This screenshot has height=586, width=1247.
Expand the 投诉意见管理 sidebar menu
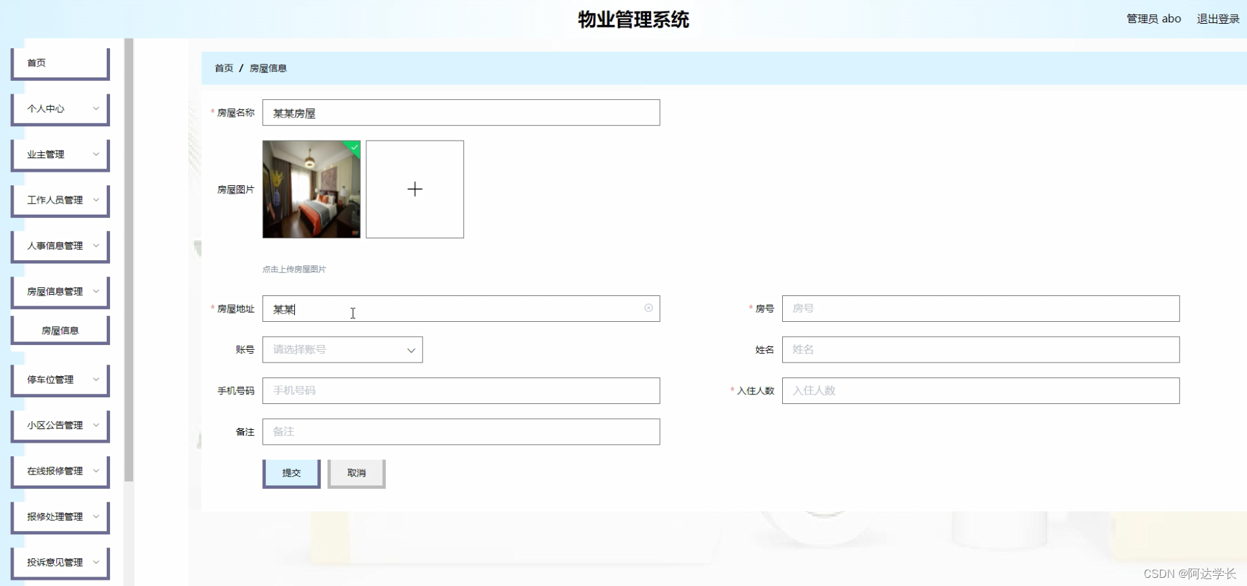click(x=60, y=562)
